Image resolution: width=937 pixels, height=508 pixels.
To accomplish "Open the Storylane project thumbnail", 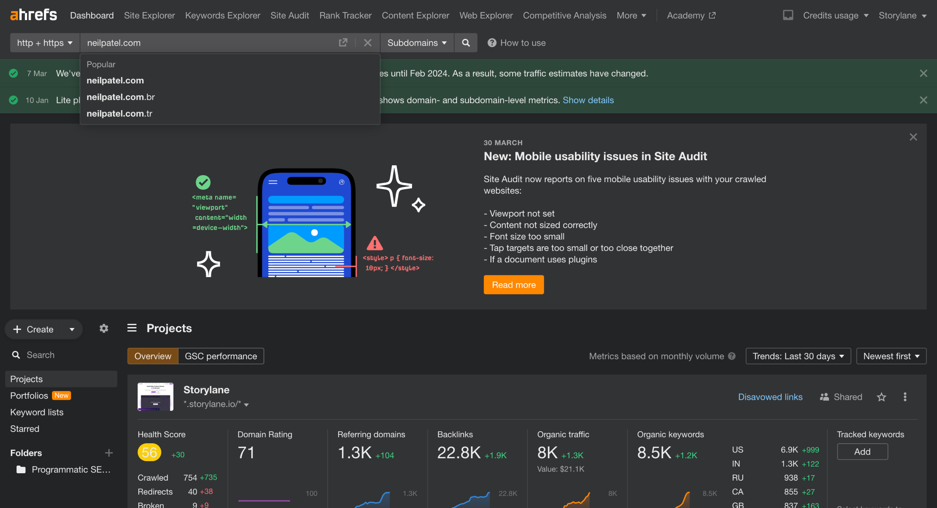I will coord(156,397).
